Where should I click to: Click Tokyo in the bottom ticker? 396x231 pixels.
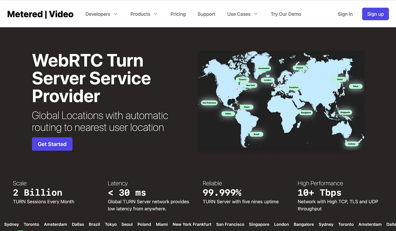[x=111, y=224]
